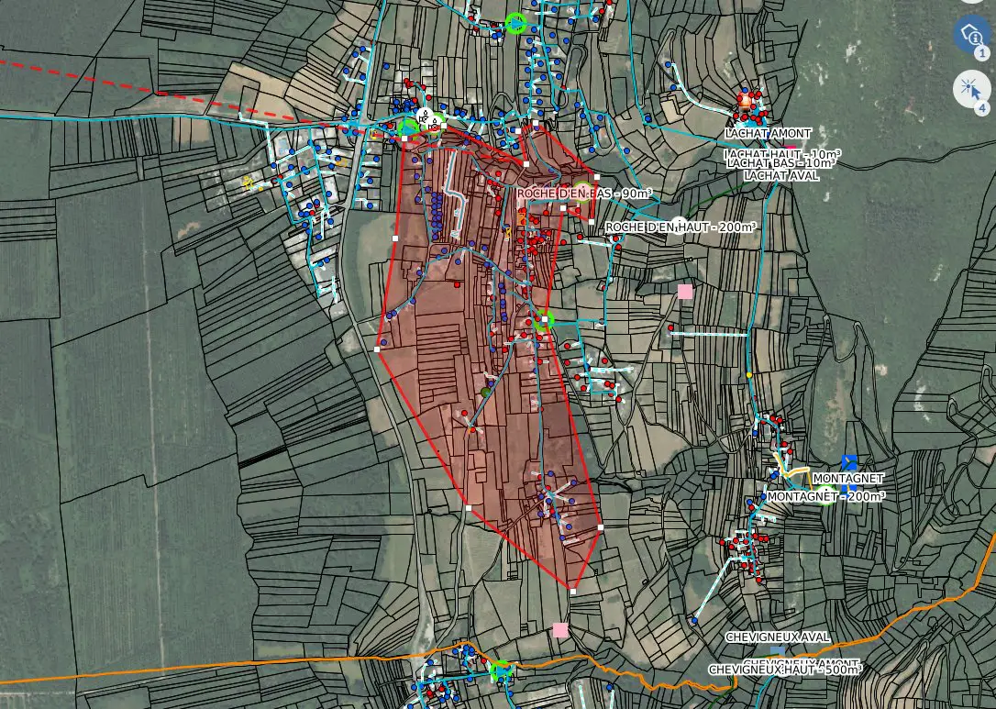Screen dimensions: 996x709
Task: Click the "LACHAT BAS - 10m³" label
Action: point(781,163)
